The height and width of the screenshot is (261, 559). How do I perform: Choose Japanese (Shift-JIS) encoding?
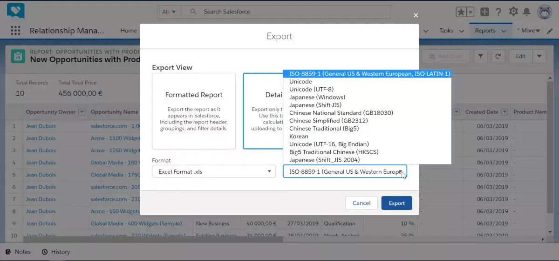click(x=367, y=105)
